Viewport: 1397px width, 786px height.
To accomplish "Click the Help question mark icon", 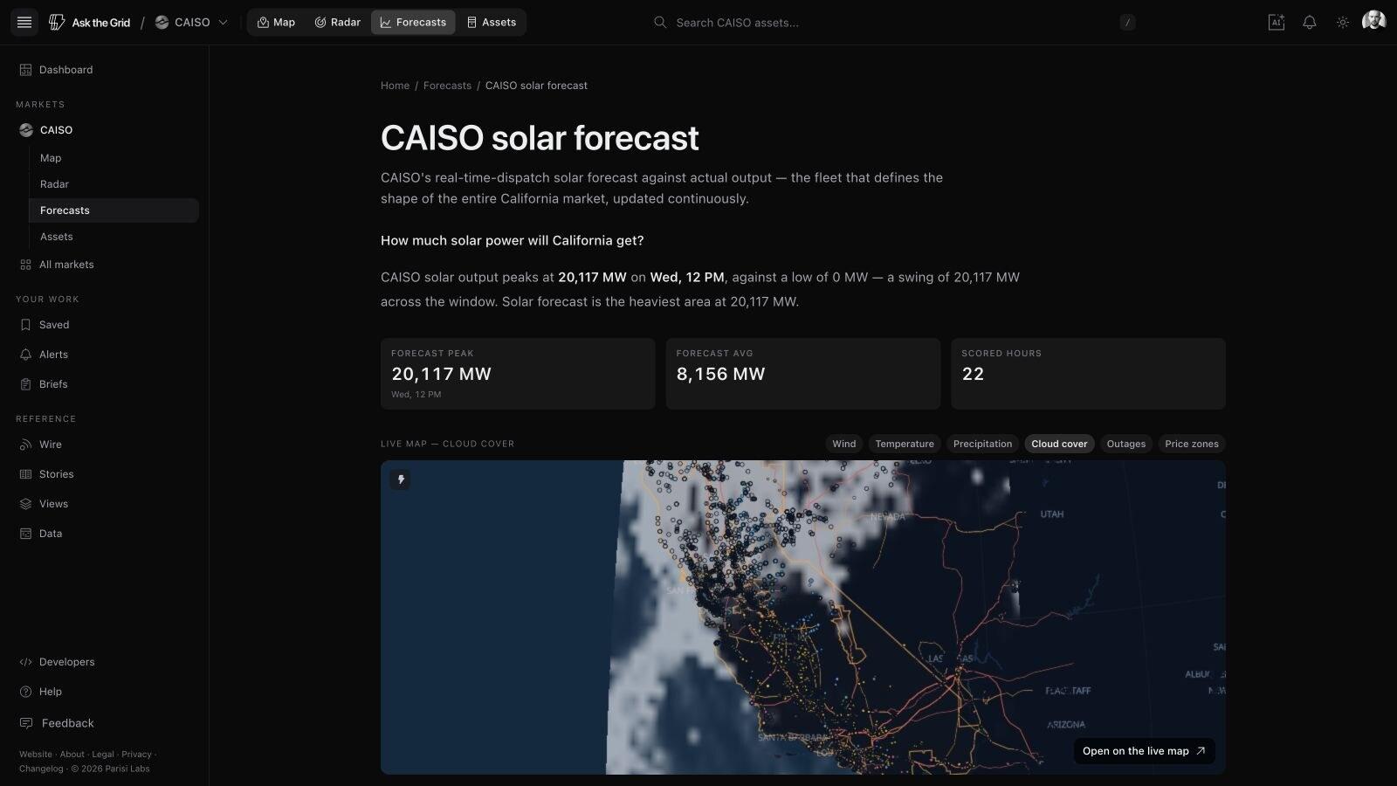I will [x=25, y=692].
